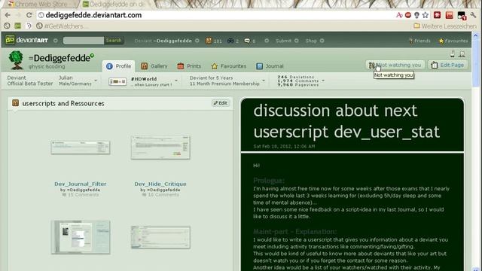Click the send note icon above Edit Page
Viewport: 482px width, 271px height.
(x=453, y=53)
